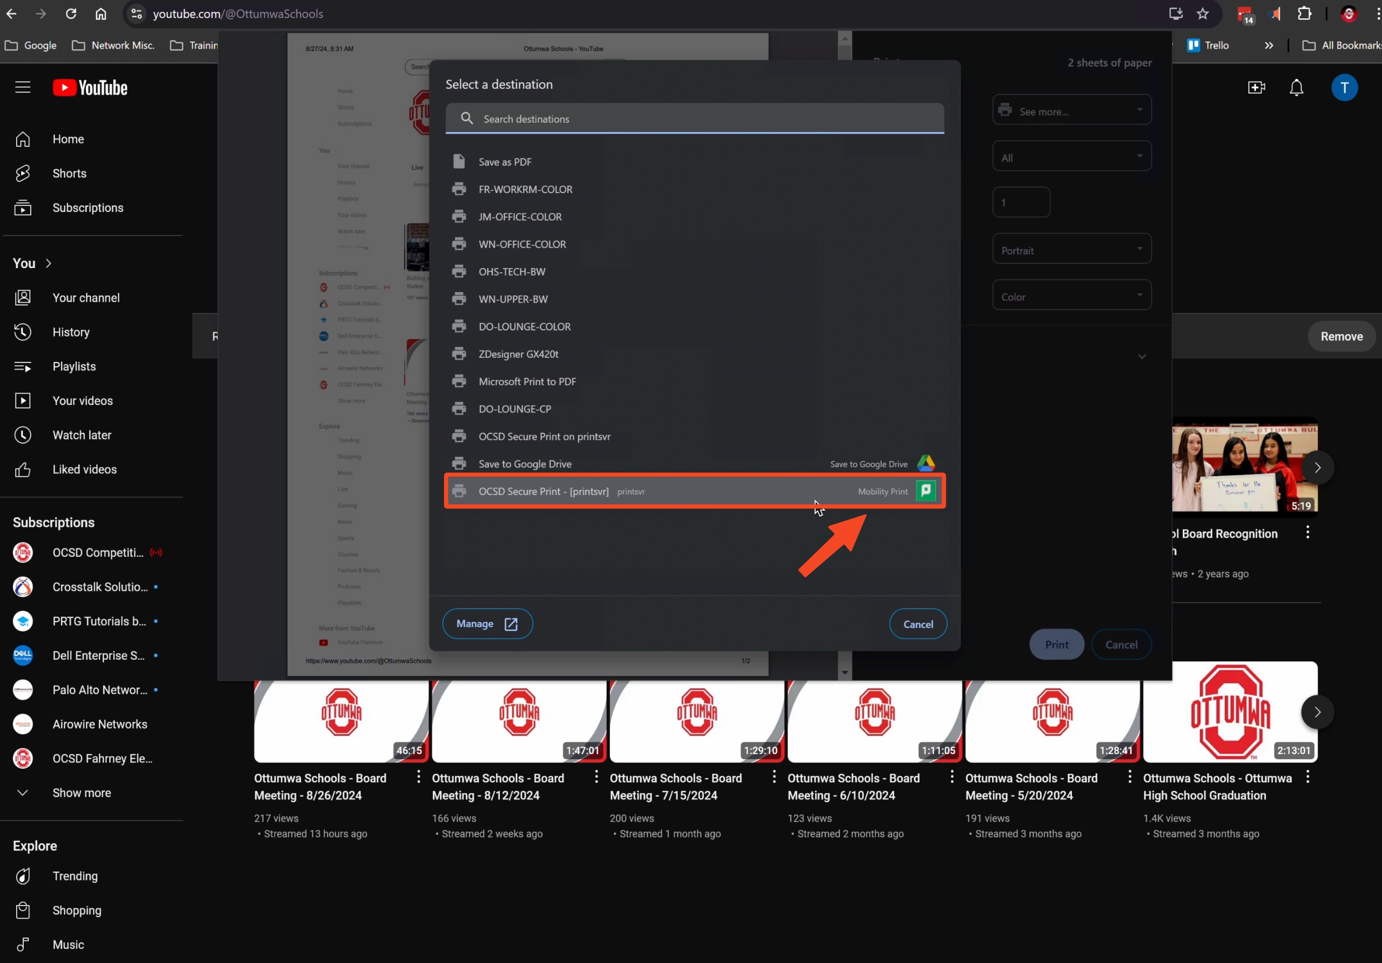Image resolution: width=1382 pixels, height=963 pixels.
Task: Open the Portrait layout dropdown
Action: (x=1071, y=250)
